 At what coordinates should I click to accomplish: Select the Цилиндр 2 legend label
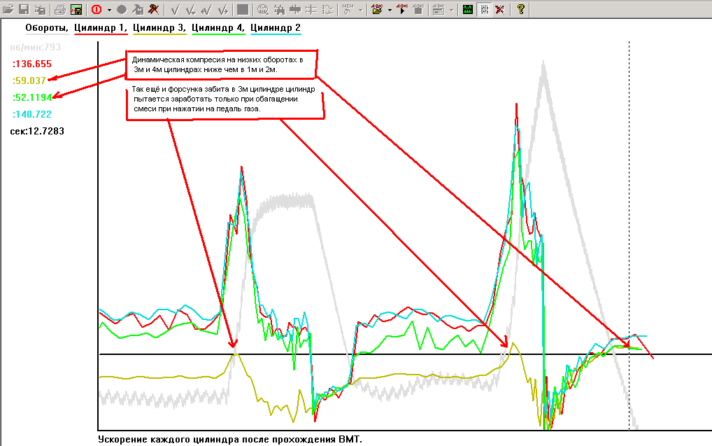coord(276,28)
